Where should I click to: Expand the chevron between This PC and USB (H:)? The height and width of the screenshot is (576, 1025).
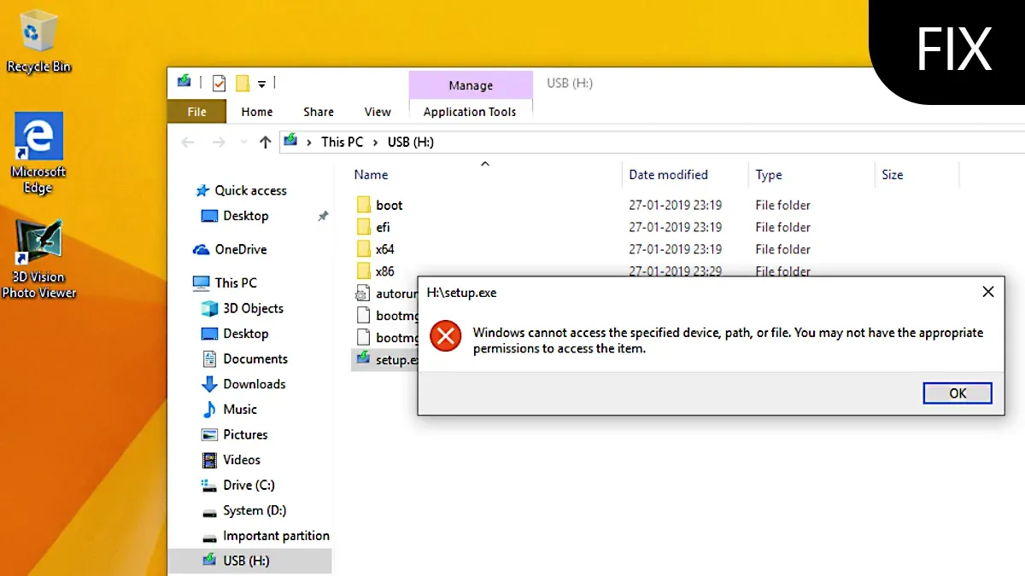tap(375, 143)
